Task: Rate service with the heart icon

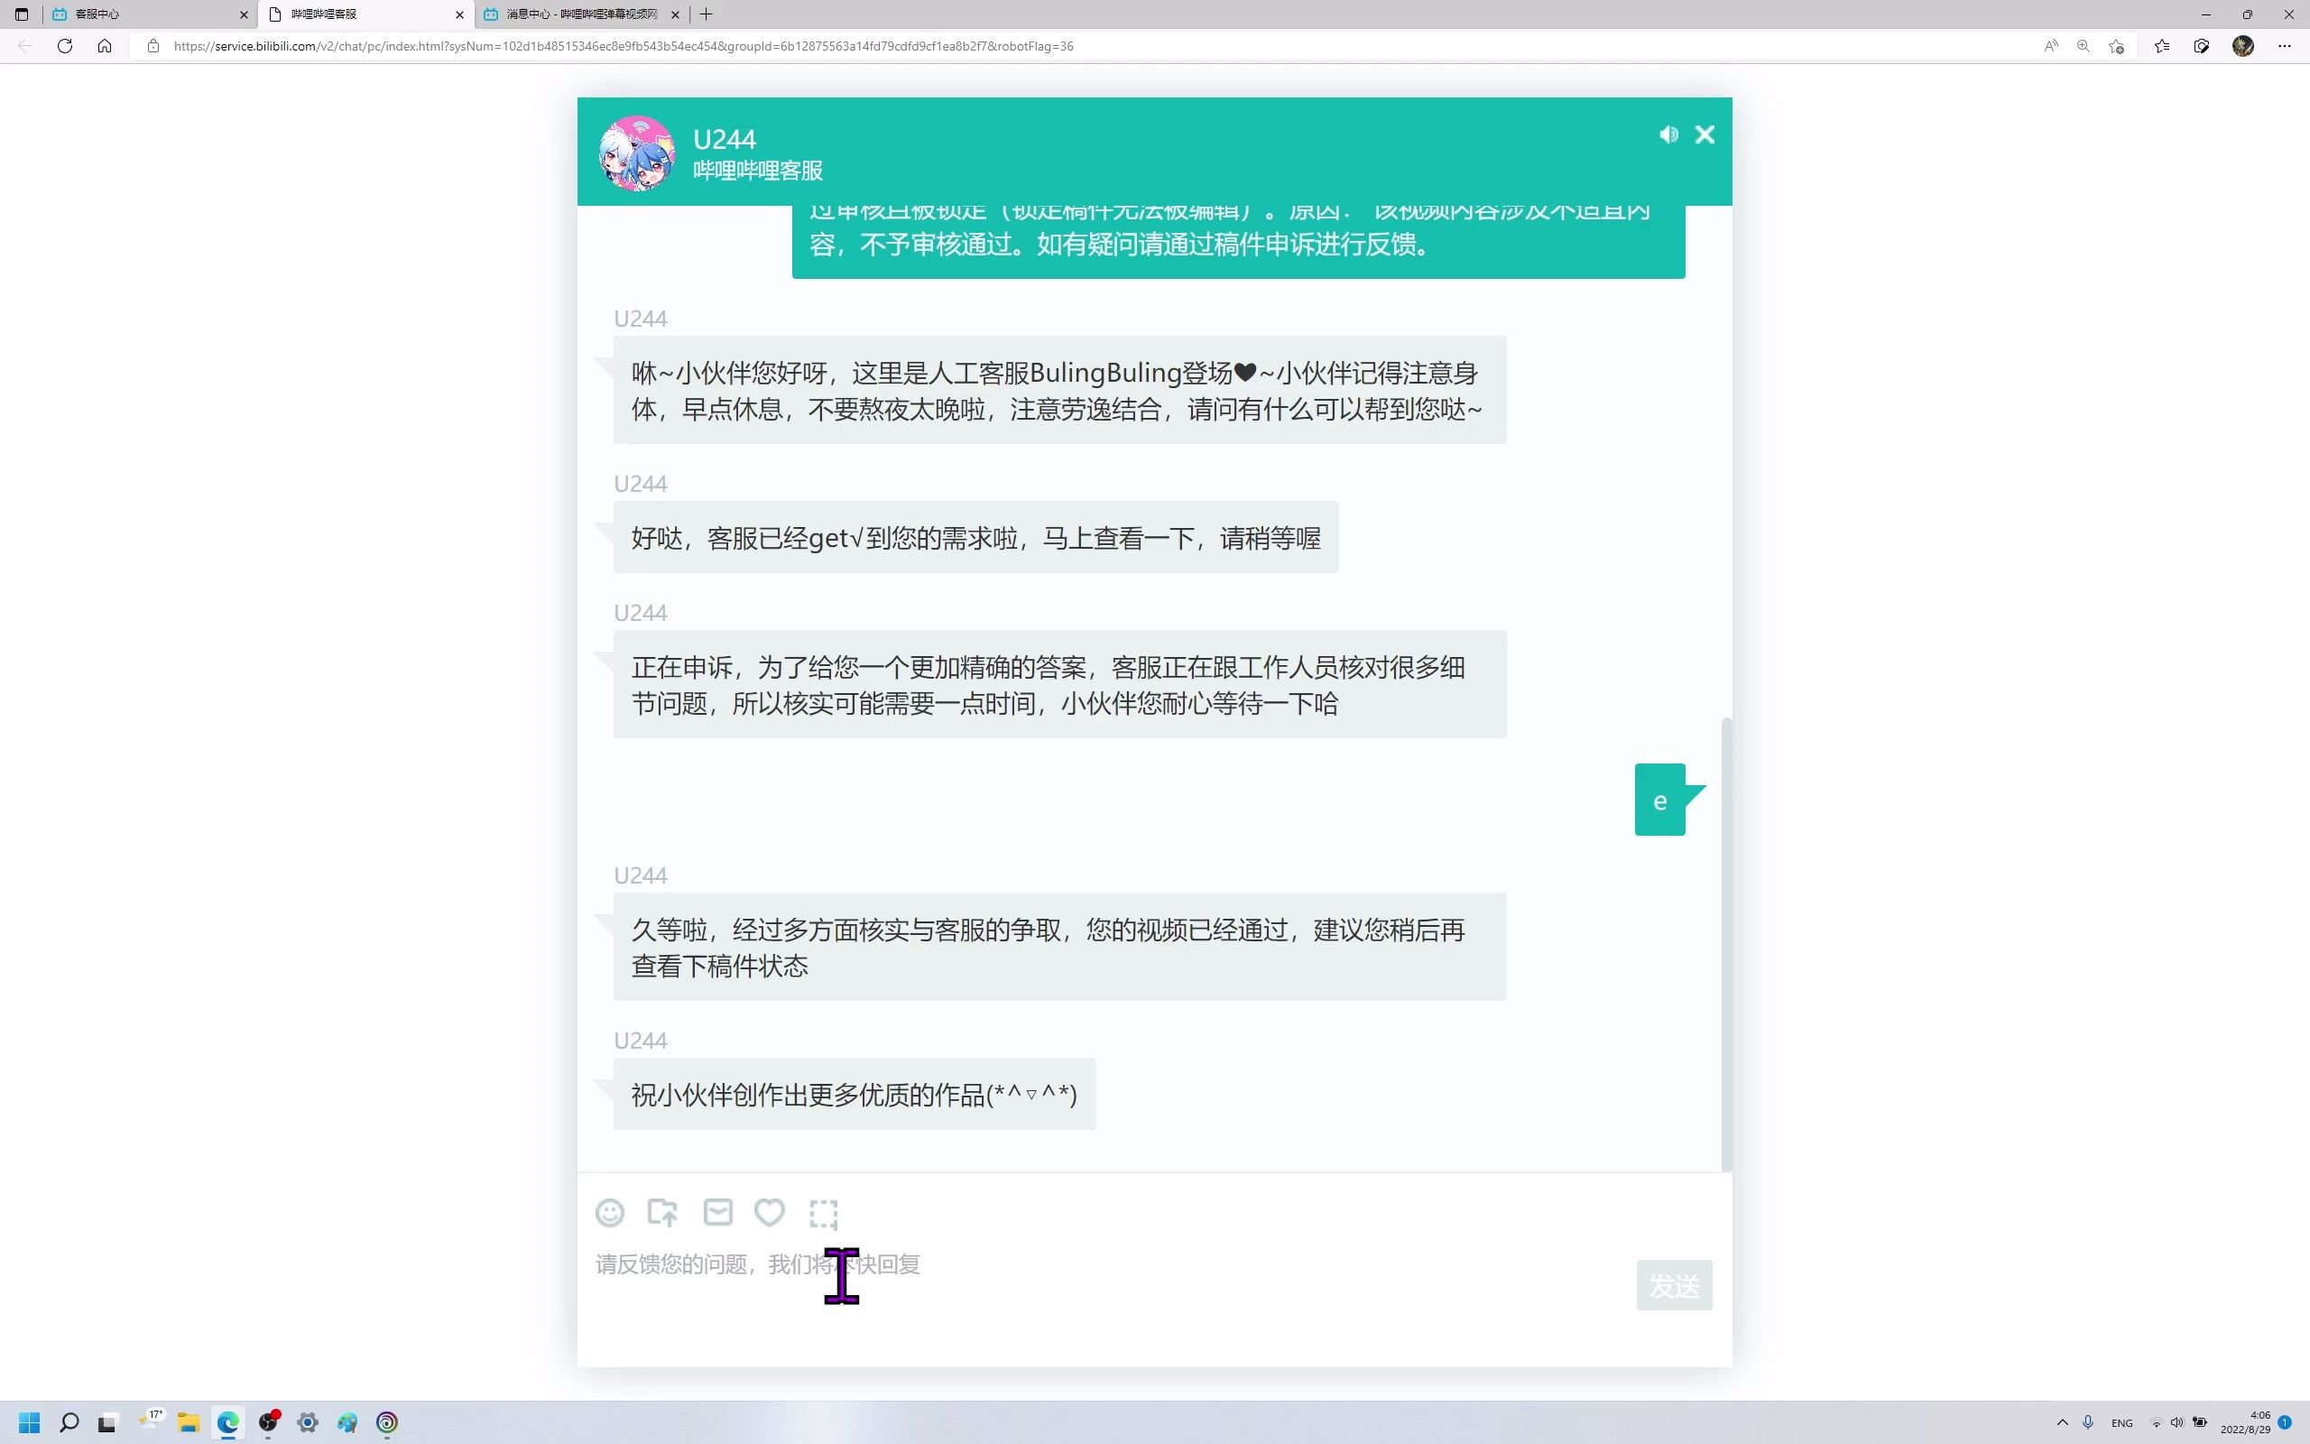Action: click(x=770, y=1212)
